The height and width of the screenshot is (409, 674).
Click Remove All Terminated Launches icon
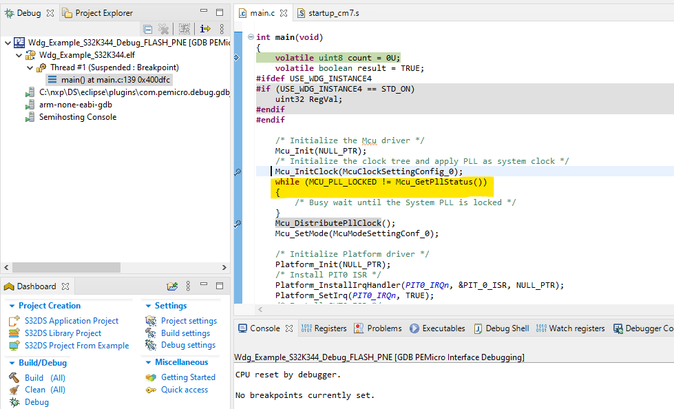163,29
